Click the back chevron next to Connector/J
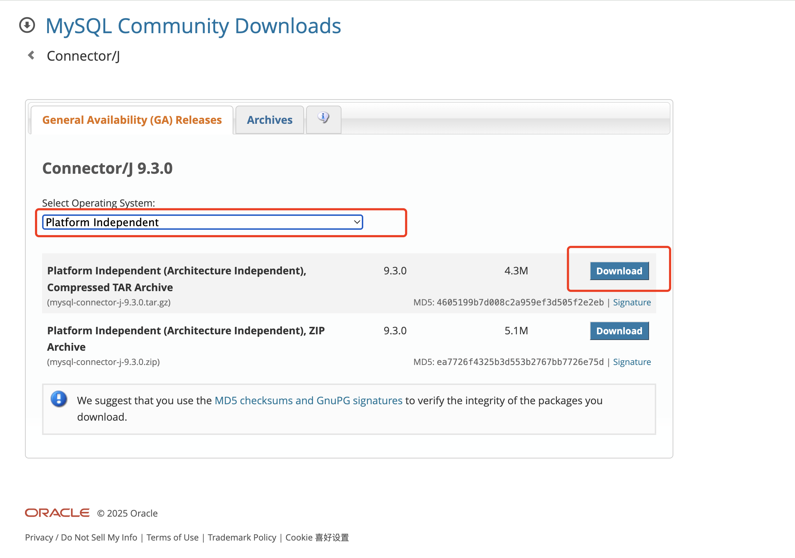 pyautogui.click(x=31, y=55)
